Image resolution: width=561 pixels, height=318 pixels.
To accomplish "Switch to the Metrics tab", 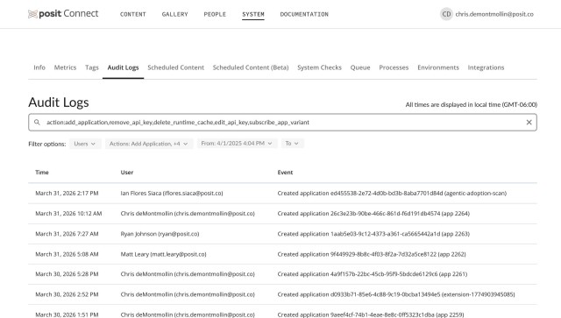I will tap(65, 67).
